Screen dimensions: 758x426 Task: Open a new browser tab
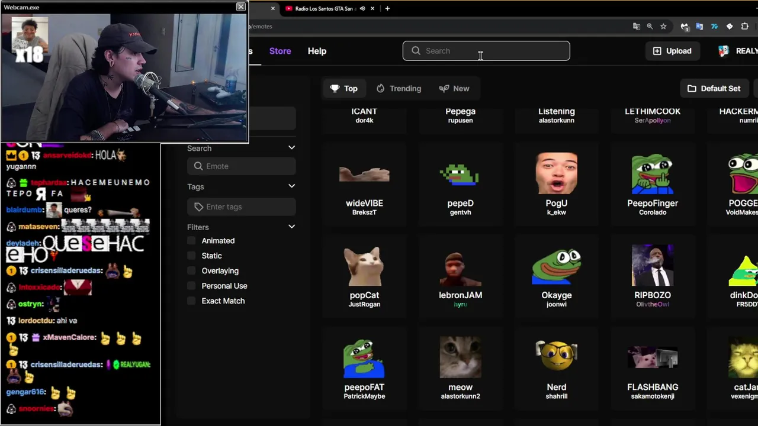387,8
